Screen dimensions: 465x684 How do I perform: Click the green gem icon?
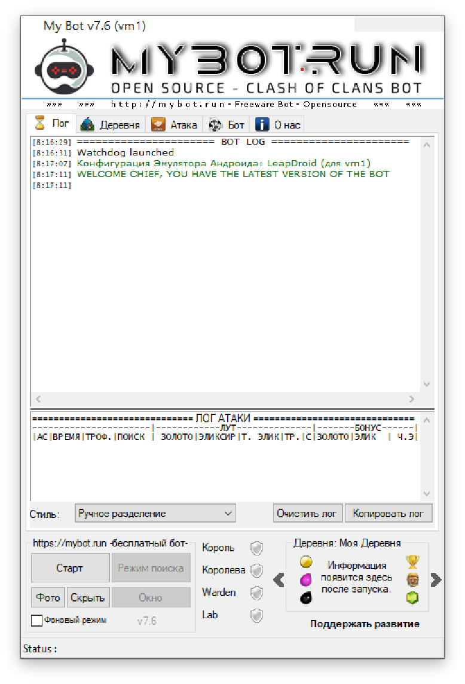pyautogui.click(x=412, y=598)
